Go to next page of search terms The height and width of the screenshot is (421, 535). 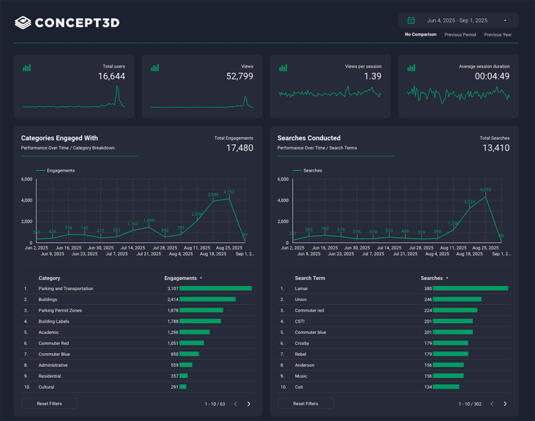click(505, 404)
